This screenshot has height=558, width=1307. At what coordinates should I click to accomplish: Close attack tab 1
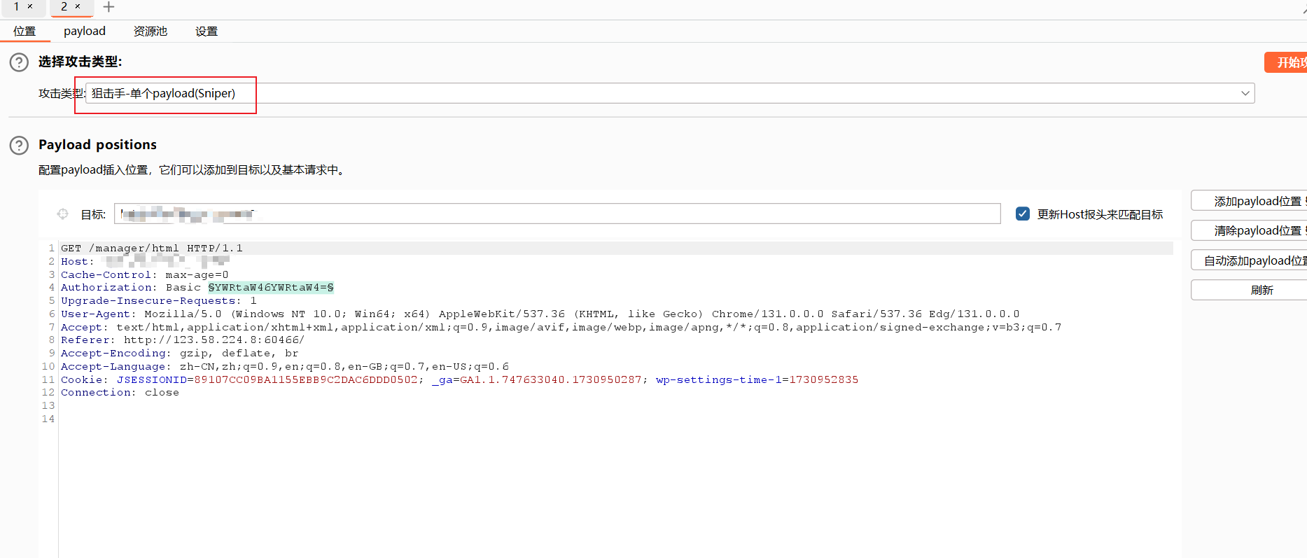pos(30,6)
